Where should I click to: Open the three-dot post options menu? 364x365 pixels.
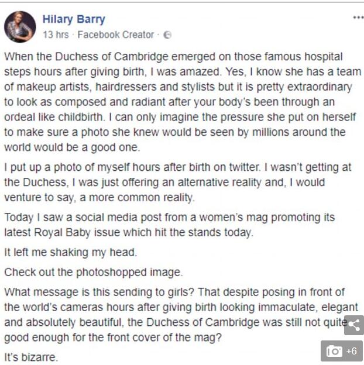point(358,18)
